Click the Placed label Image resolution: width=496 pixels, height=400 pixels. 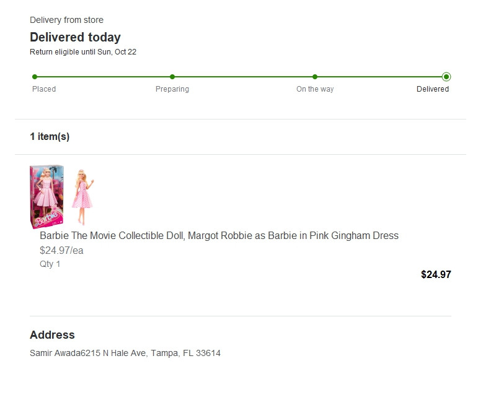[x=44, y=89]
